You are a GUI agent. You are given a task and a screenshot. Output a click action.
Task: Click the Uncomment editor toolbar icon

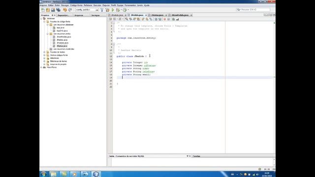click(177, 19)
